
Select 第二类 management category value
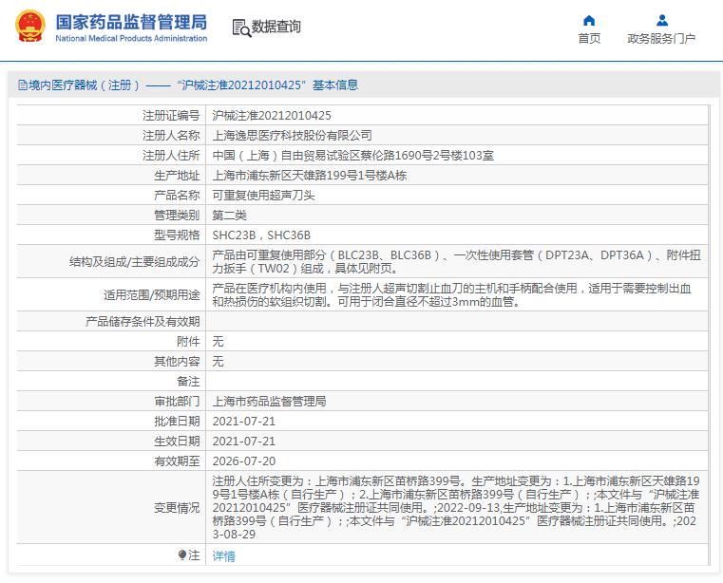pos(229,216)
